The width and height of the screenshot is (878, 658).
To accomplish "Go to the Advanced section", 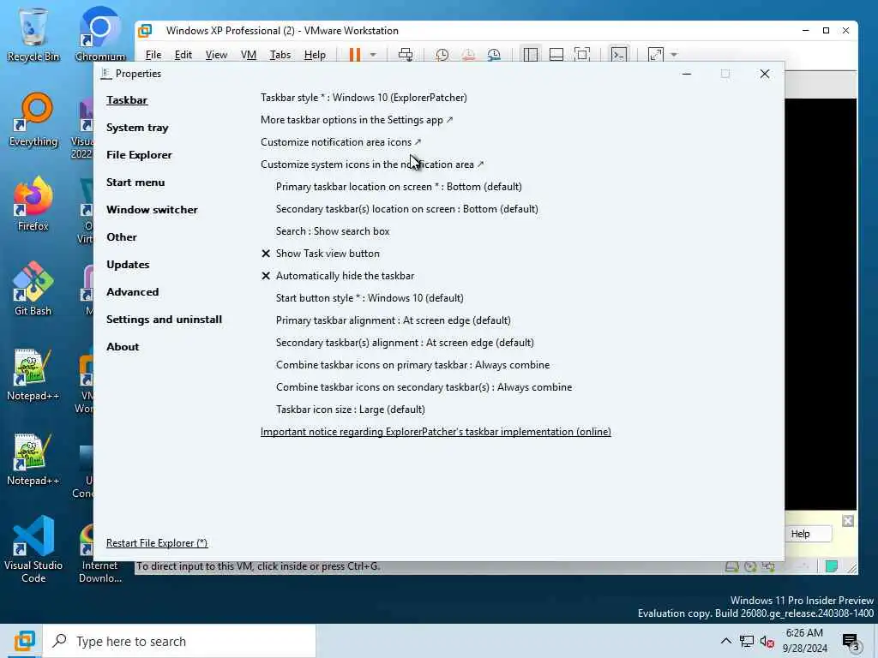I will coord(133,292).
